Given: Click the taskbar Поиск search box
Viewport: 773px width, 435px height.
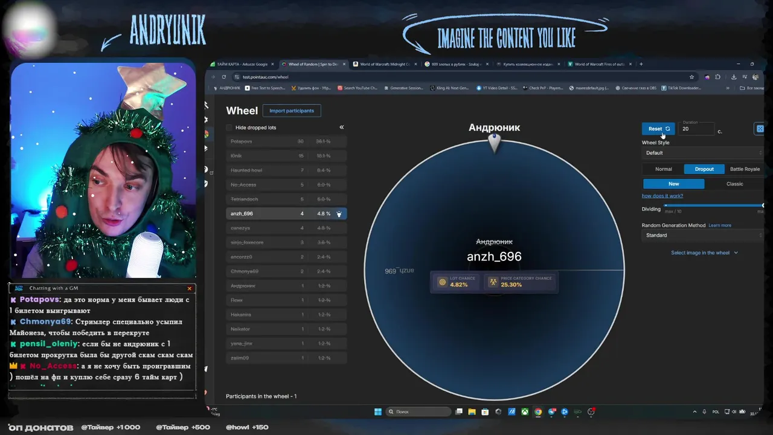Looking at the screenshot, I should (x=419, y=412).
